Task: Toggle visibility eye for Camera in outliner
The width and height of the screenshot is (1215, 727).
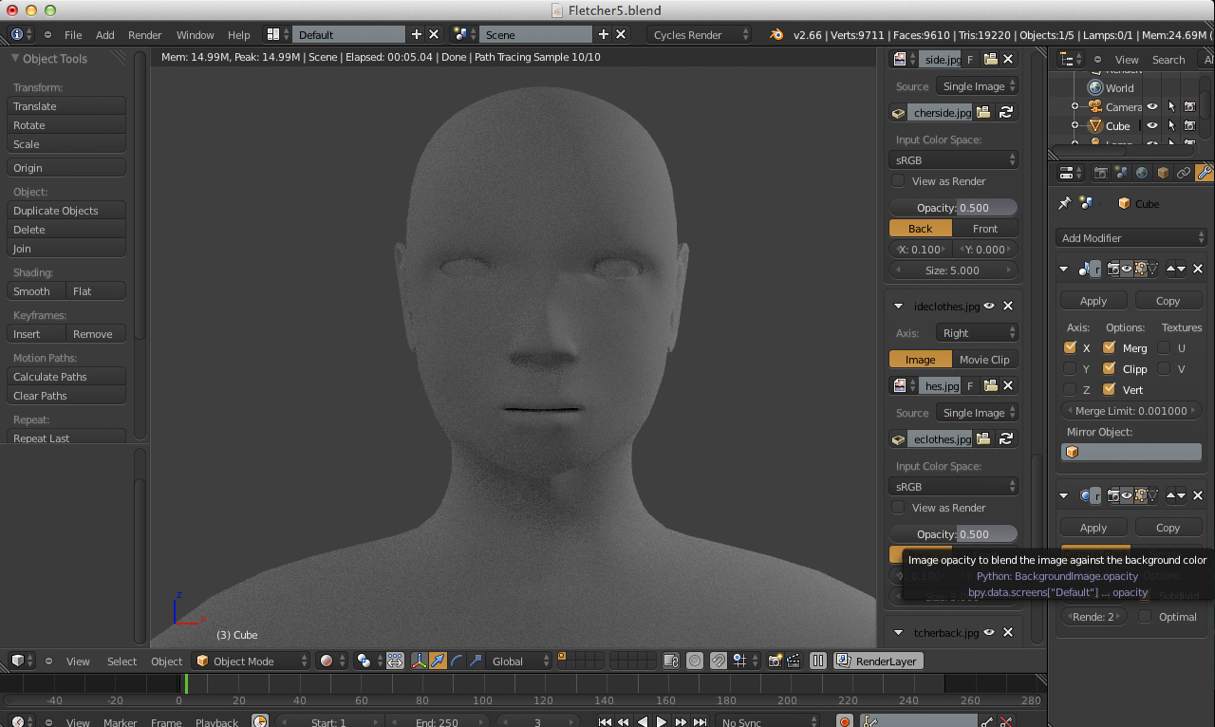Action: point(1152,107)
